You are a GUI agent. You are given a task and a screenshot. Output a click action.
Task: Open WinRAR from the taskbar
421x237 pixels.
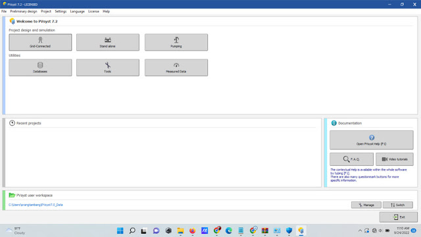point(265,230)
